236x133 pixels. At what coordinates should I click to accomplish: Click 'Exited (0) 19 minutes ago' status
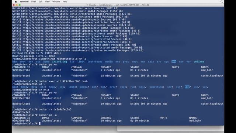tap(149, 104)
